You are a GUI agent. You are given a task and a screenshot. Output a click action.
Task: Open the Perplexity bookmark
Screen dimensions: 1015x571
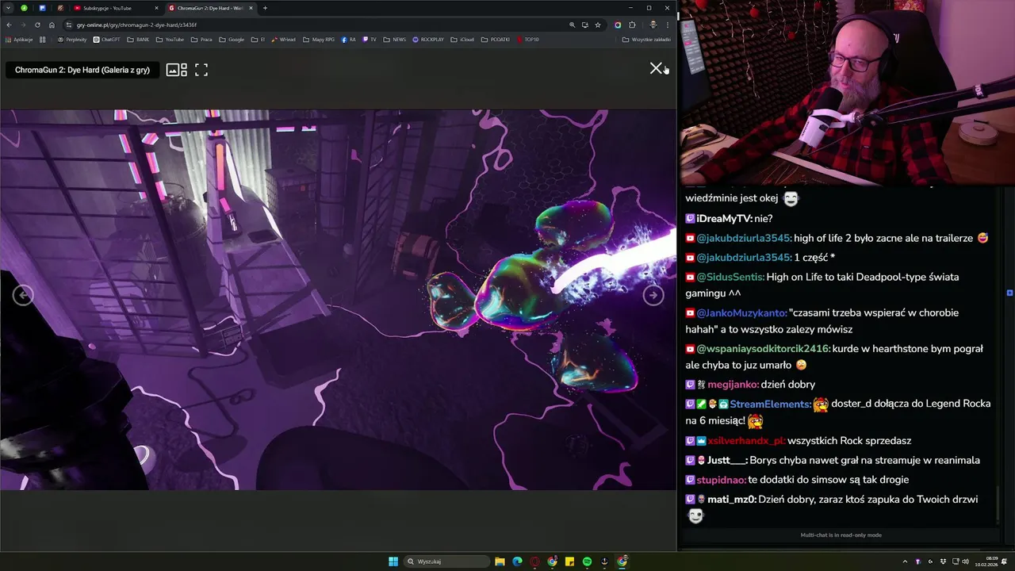click(x=72, y=39)
